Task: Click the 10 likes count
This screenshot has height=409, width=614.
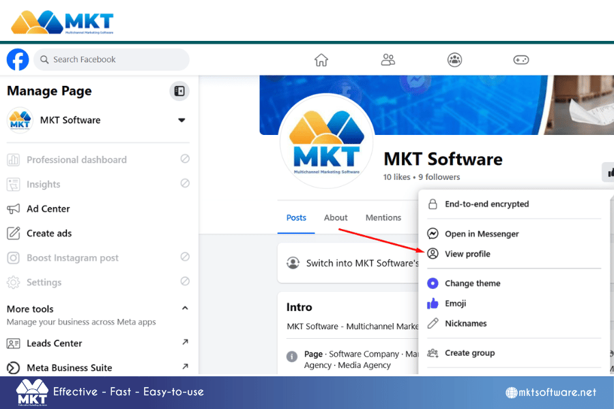Action: pos(396,177)
